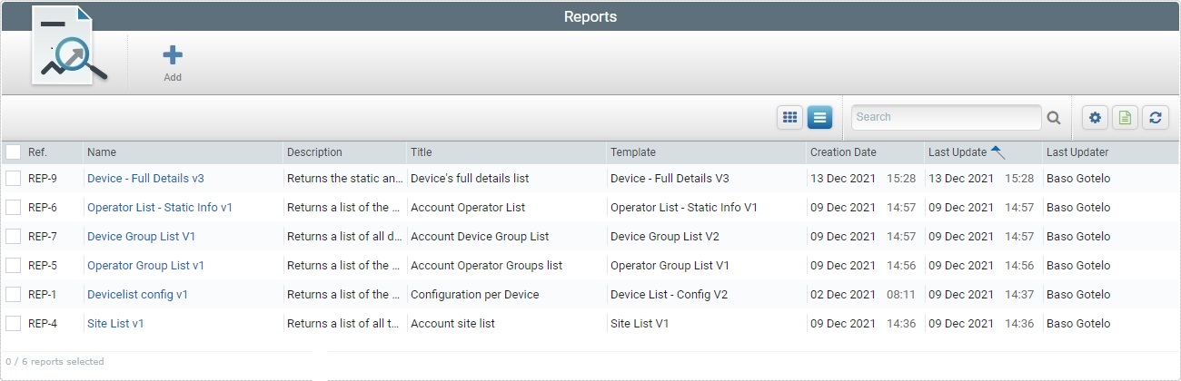
Task: Check the REP-4 row checkbox
Action: tap(13, 324)
